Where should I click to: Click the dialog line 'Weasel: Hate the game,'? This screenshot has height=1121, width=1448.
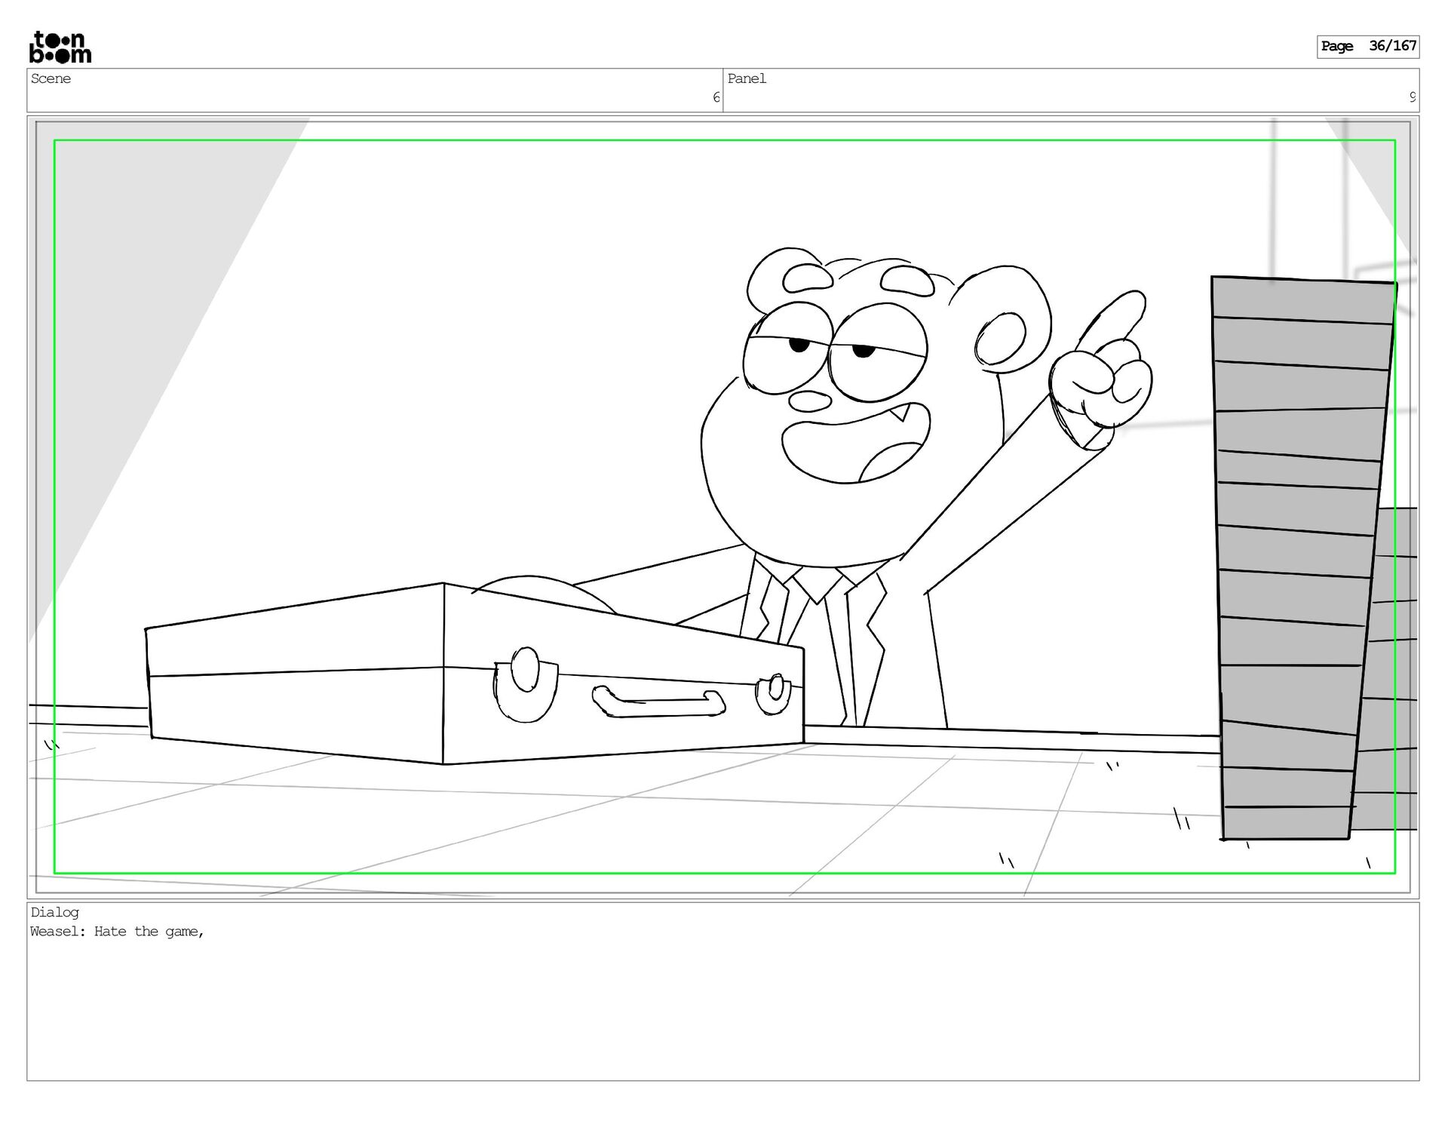[x=118, y=932]
